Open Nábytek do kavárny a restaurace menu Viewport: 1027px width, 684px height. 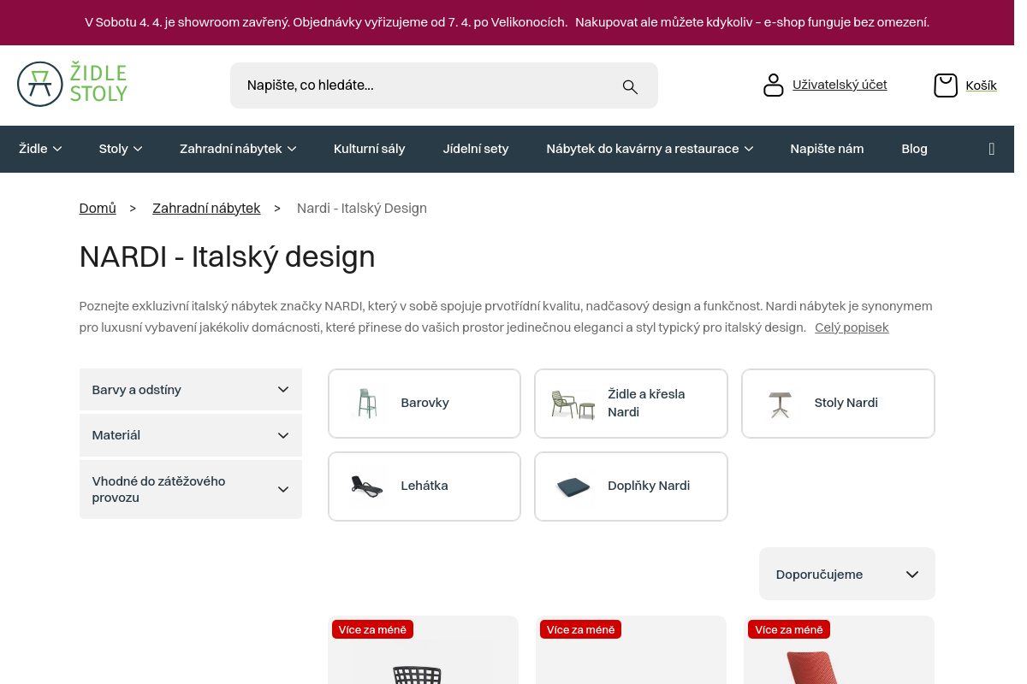[649, 149]
